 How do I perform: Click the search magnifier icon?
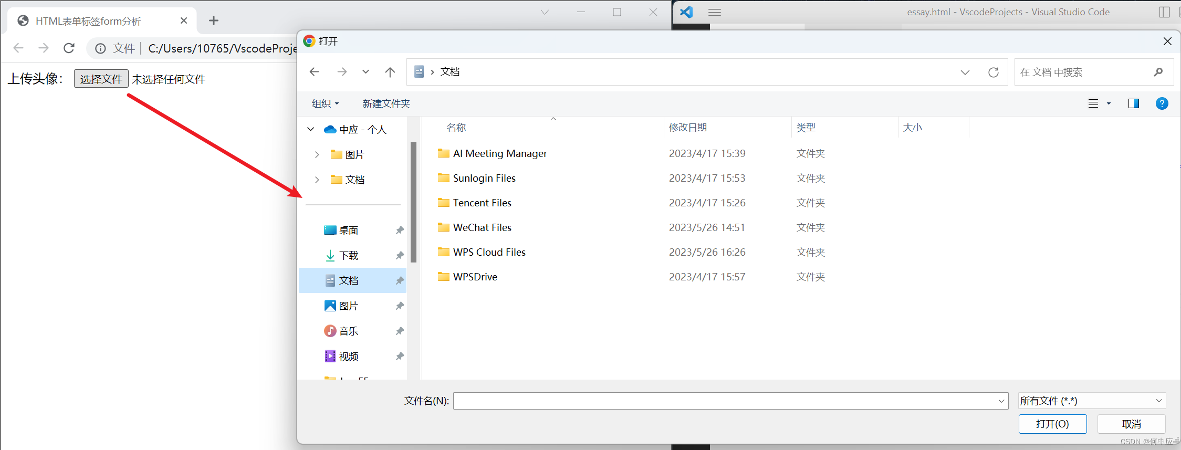pos(1158,72)
